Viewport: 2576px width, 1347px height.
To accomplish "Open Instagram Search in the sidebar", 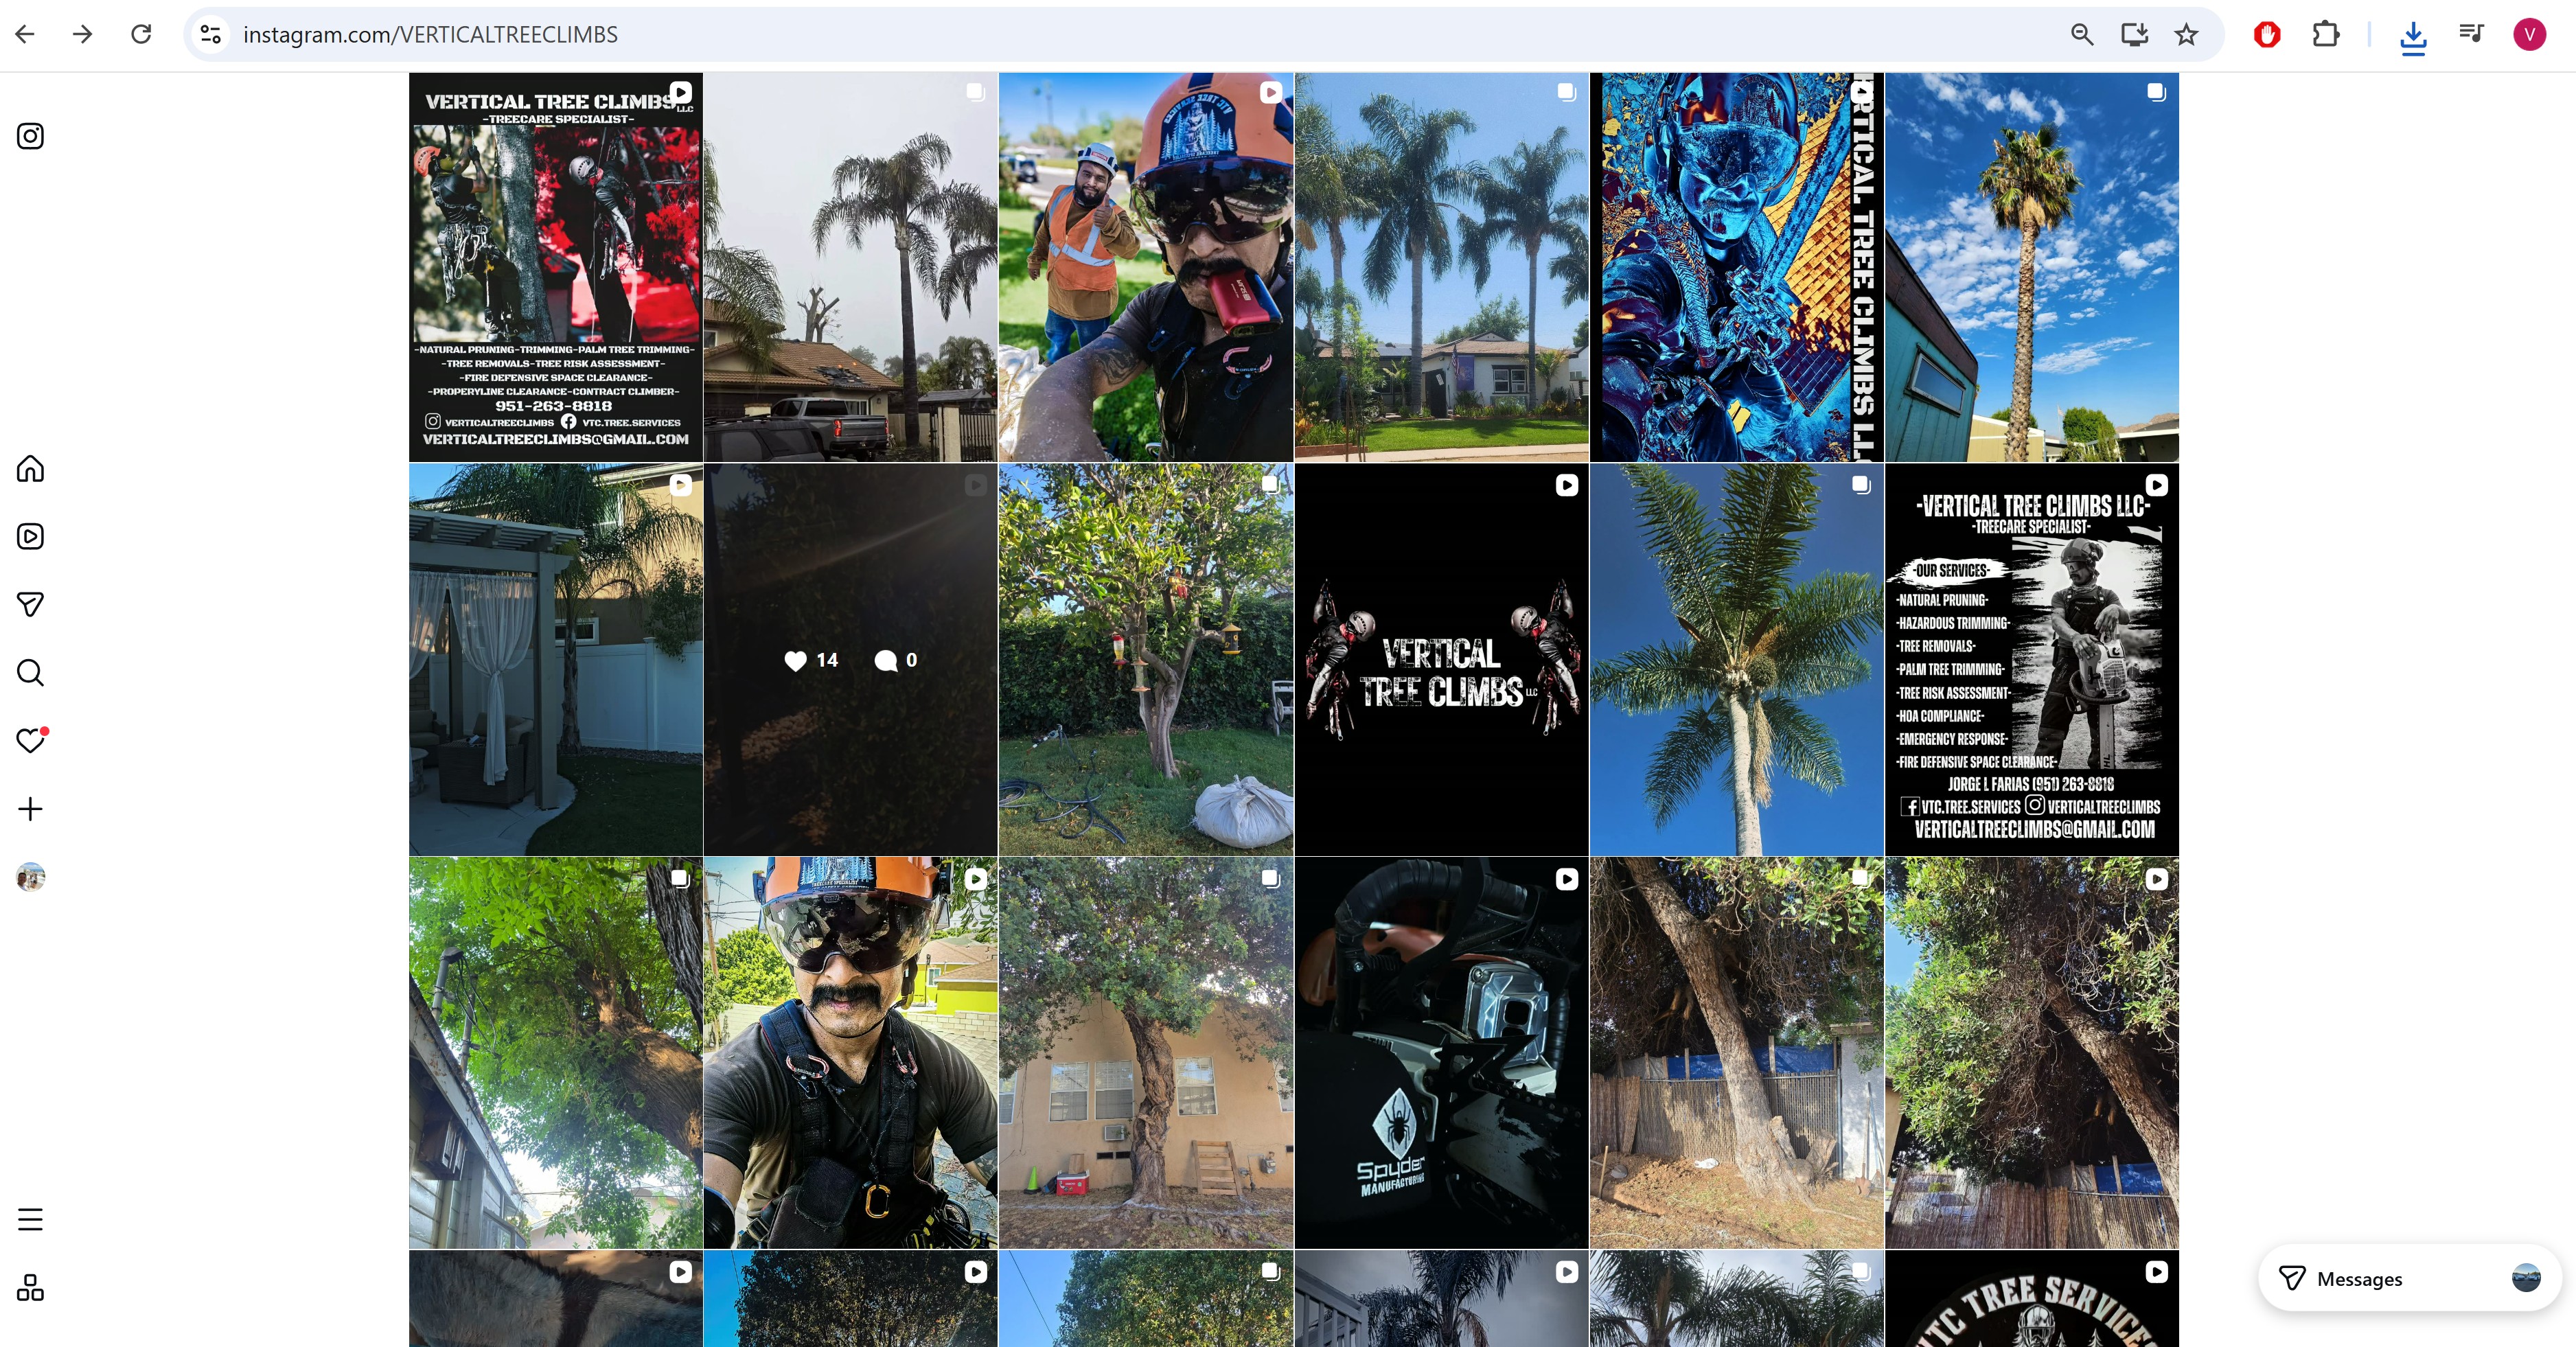I will 30,673.
